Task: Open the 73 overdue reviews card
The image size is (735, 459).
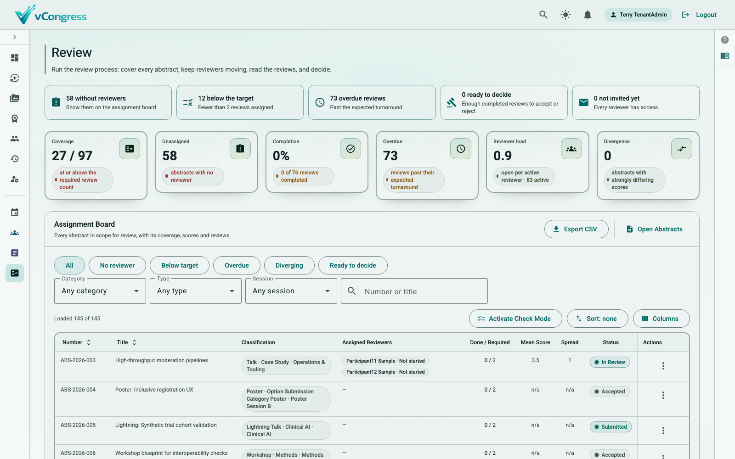Action: [372, 102]
